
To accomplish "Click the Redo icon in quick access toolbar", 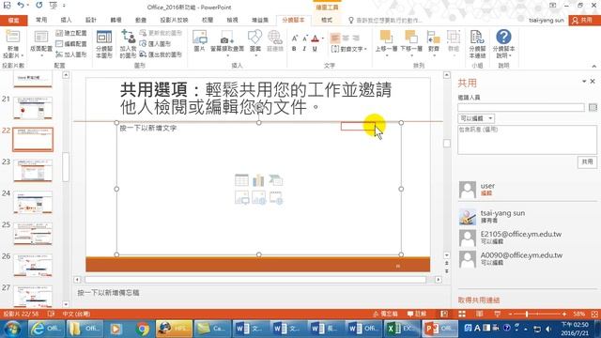I will click(x=39, y=6).
